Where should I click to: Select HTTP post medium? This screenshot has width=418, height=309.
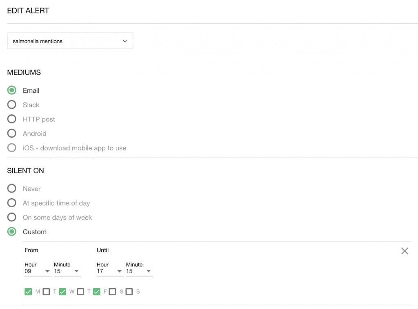click(x=12, y=119)
